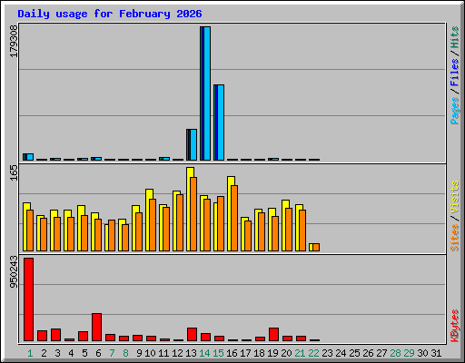The image size is (465, 363).
Task: Click the red KBytes bar for day 19
Action: point(274,335)
